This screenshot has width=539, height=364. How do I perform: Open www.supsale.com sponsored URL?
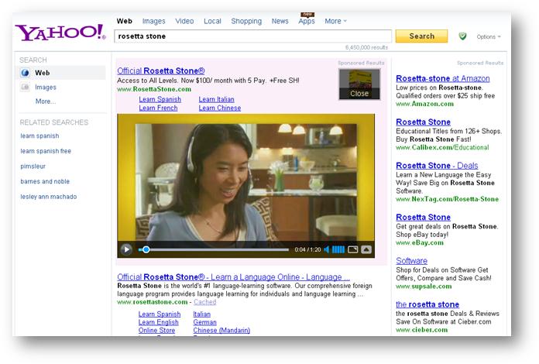tap(424, 287)
